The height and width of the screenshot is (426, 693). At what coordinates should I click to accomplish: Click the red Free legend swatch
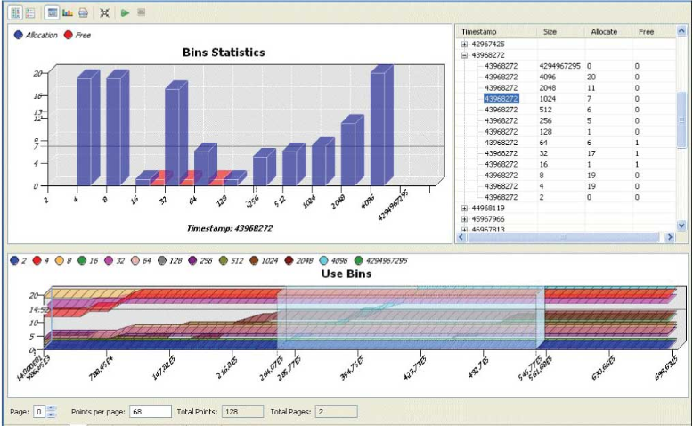click(x=69, y=35)
